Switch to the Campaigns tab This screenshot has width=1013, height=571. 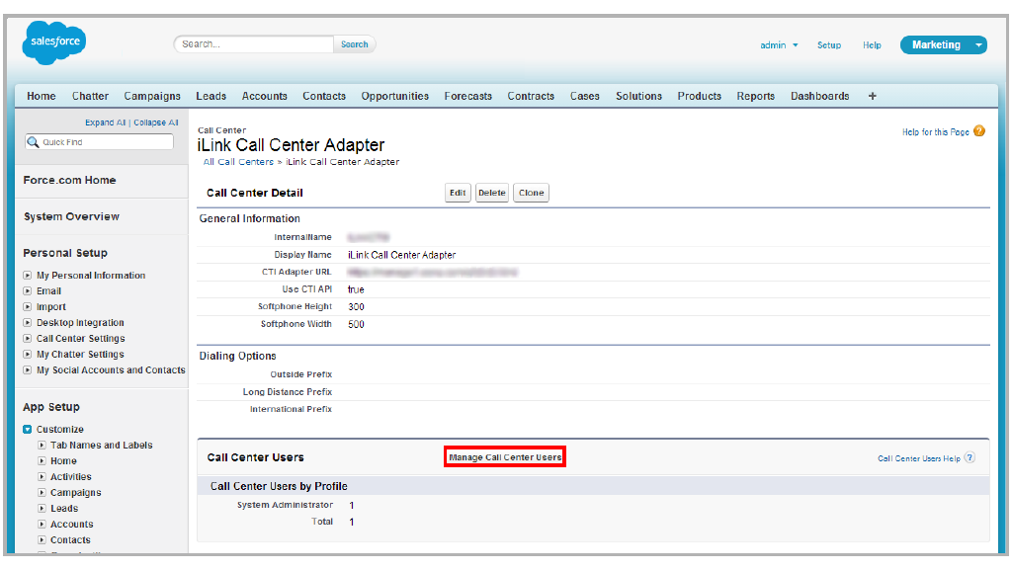click(x=152, y=96)
